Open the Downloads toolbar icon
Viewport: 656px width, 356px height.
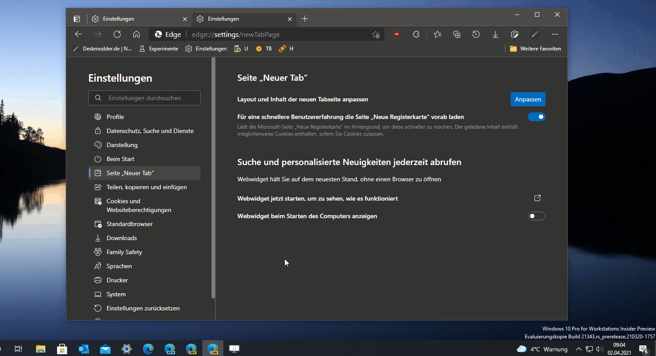click(x=495, y=34)
